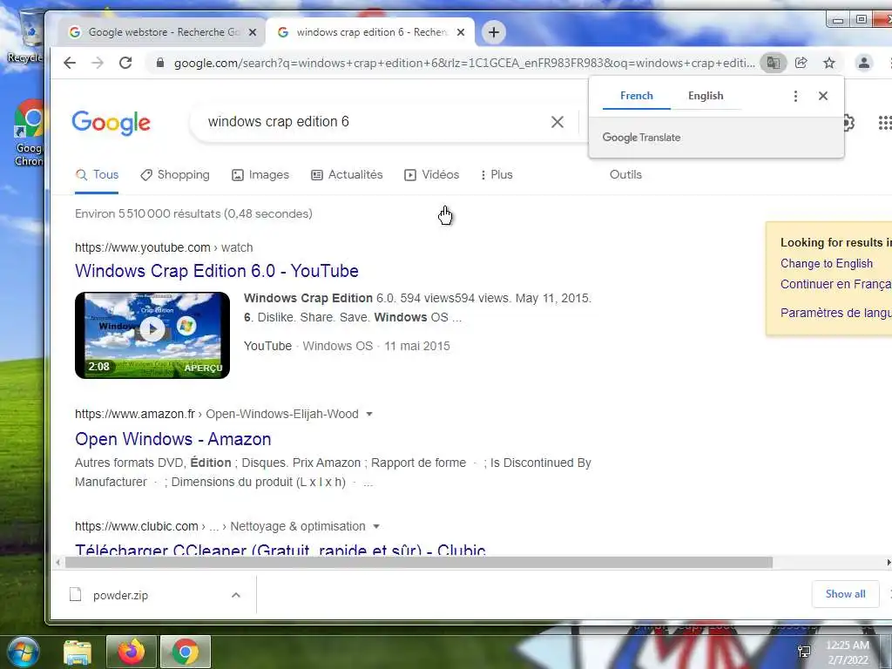892x669 pixels.
Task: Click the youtube.com › watch result URL
Action: point(164,247)
